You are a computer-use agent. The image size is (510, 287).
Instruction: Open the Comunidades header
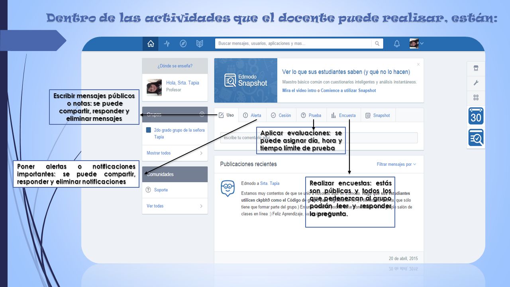(175, 174)
